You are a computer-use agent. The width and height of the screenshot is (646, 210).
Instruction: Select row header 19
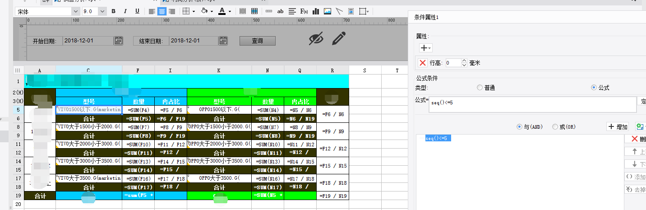tap(18, 196)
